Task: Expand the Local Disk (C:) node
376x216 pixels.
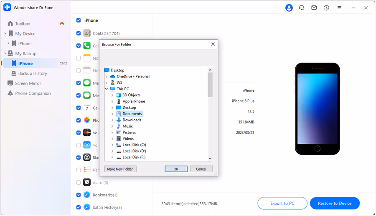Action: tap(112, 145)
